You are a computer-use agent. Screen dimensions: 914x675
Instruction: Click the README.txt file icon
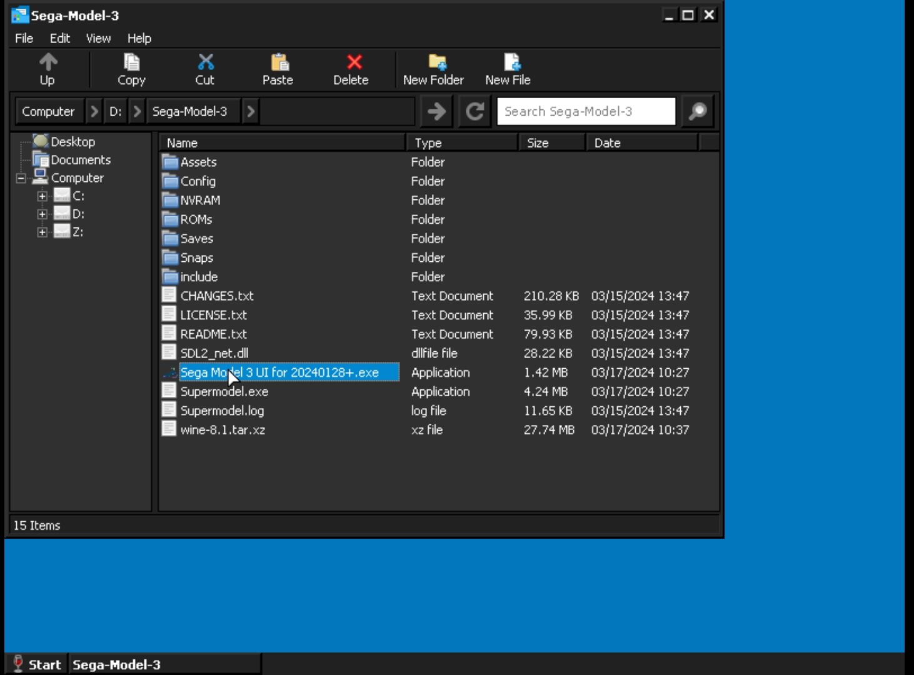[169, 334]
